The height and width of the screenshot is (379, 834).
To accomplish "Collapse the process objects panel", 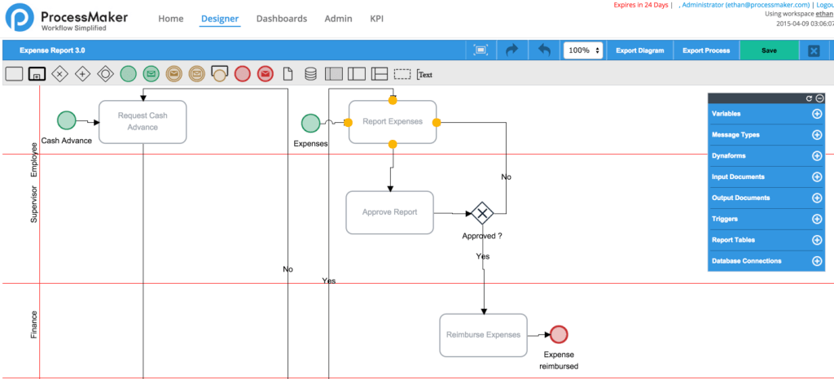I will (819, 98).
